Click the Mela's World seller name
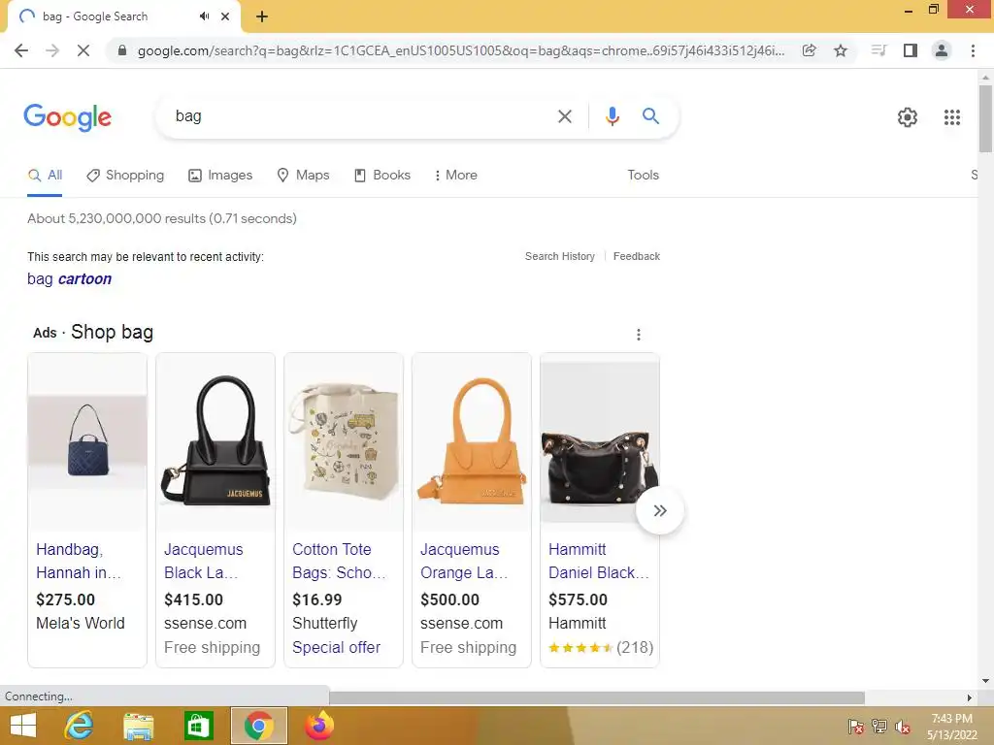994x745 pixels. tap(81, 624)
